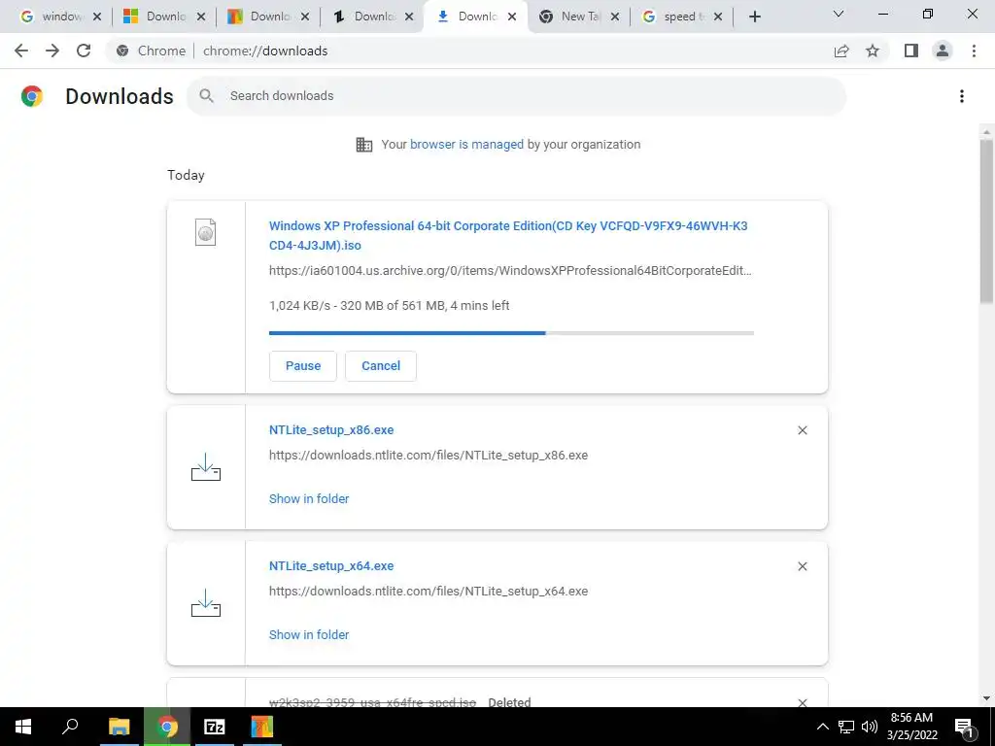This screenshot has width=995, height=746.
Task: Open the 'browser is managed' link
Action: (466, 145)
